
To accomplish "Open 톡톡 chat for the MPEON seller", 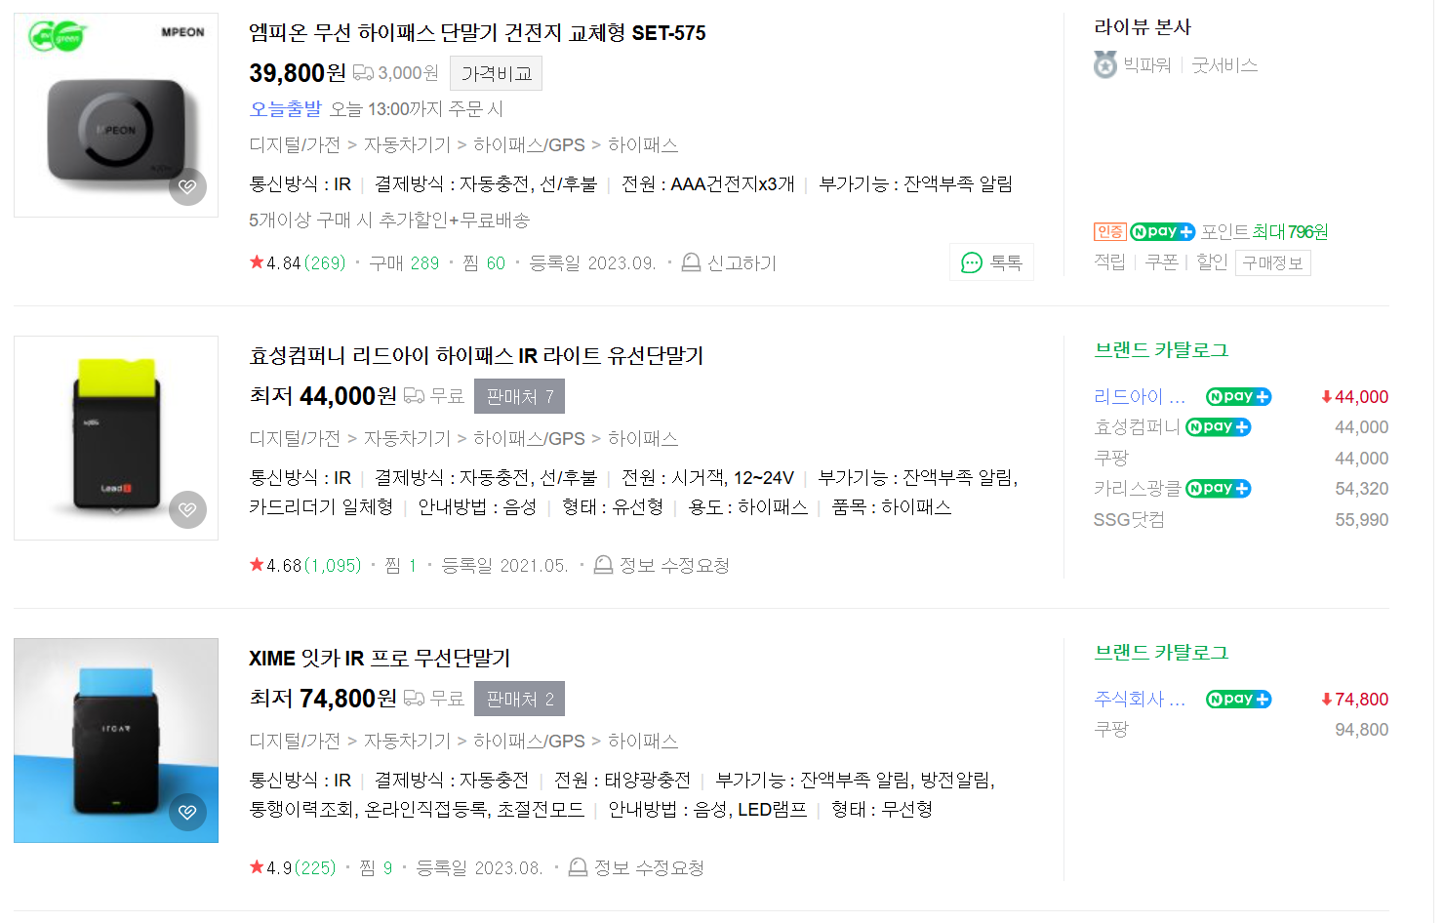I will pos(991,261).
